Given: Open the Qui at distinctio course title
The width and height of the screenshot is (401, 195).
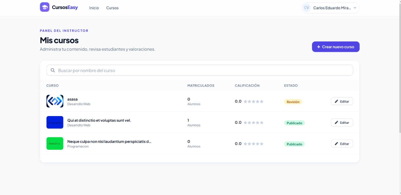Looking at the screenshot, I should click(99, 120).
